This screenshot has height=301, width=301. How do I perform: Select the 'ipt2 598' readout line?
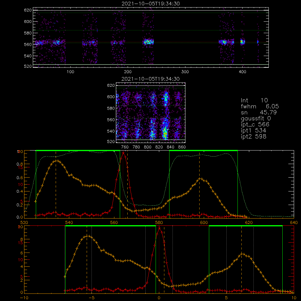point(253,136)
